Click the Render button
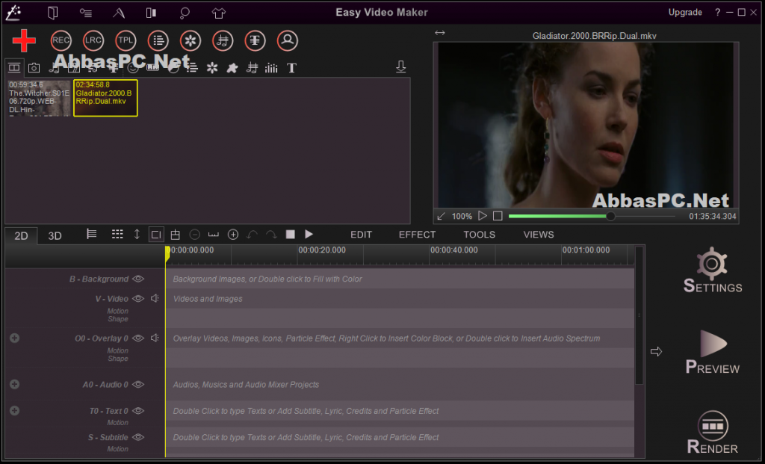Screen dimensions: 765x464 click(712, 433)
